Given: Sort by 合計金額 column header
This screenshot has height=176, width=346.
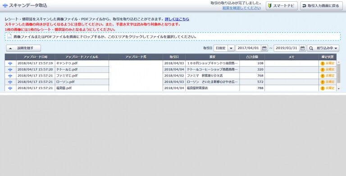Looking at the screenshot, I should [252, 57].
